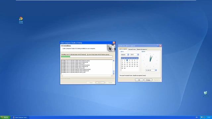Switch to Время Интернета tab
Image resolution: width=212 pixels, height=119 pixels.
(142, 49)
